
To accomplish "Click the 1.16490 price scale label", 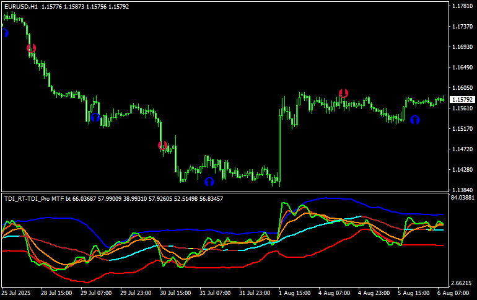I will [x=462, y=67].
